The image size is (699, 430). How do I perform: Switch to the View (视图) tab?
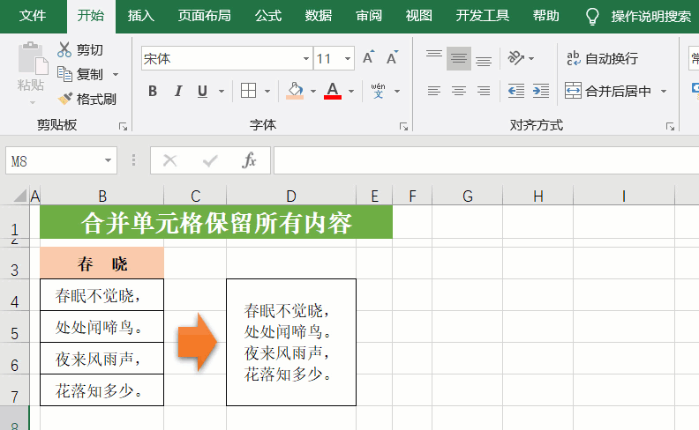click(x=418, y=16)
